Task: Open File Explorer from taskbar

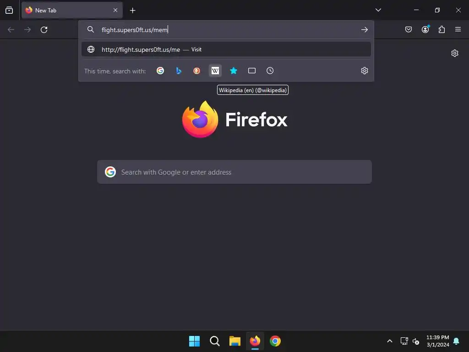Action: point(235,341)
